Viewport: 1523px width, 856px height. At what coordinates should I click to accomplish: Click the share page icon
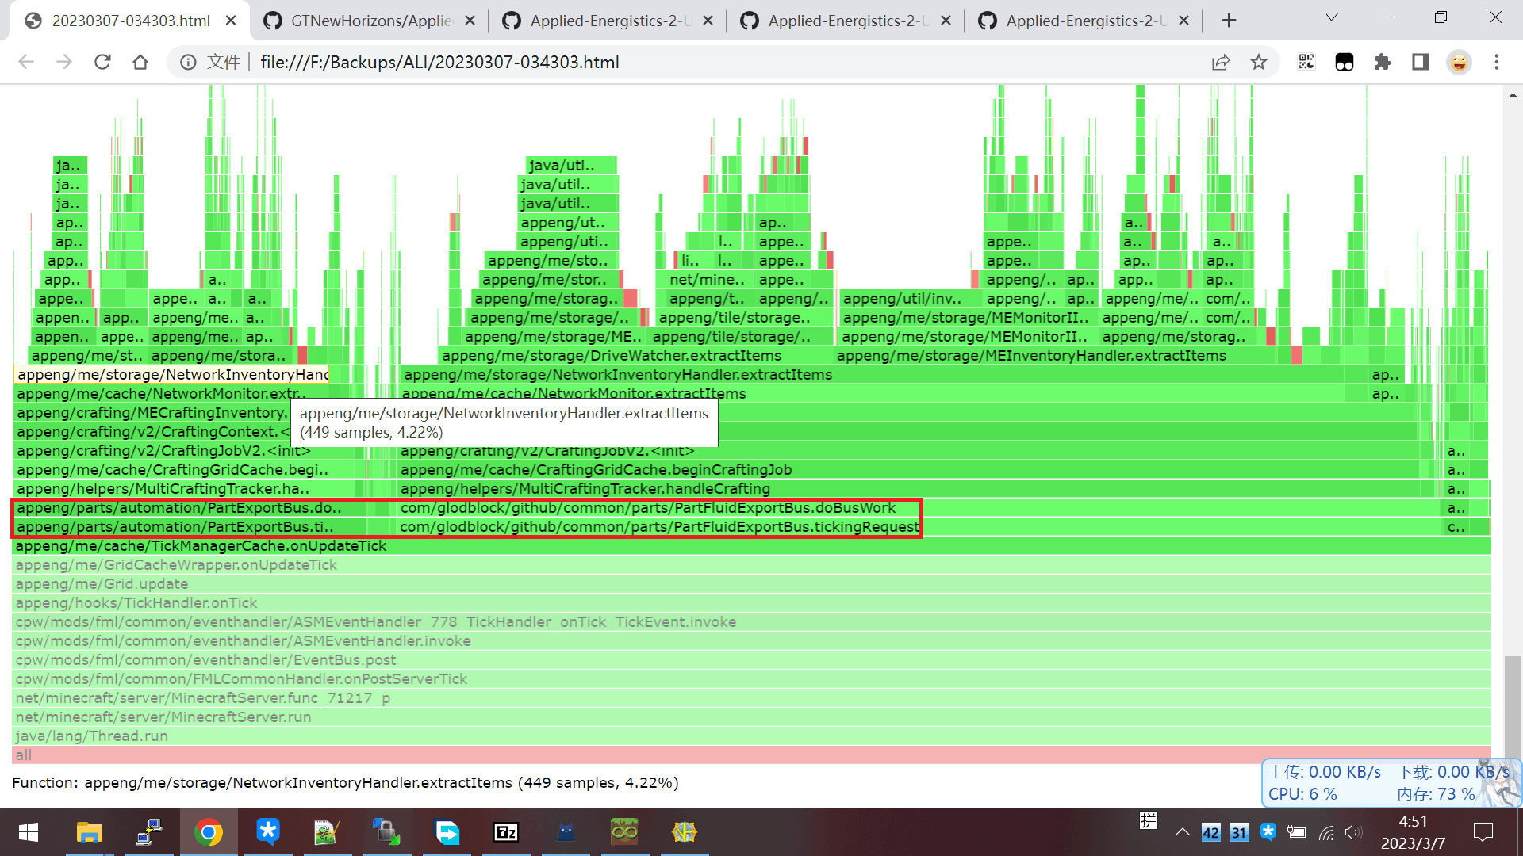(1221, 62)
